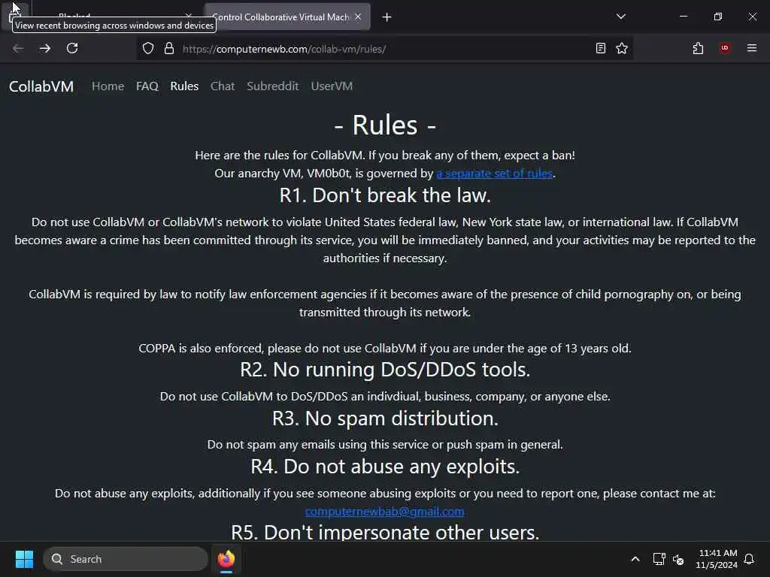This screenshot has height=577, width=770.
Task: Open the notifications bell icon
Action: click(x=750, y=559)
